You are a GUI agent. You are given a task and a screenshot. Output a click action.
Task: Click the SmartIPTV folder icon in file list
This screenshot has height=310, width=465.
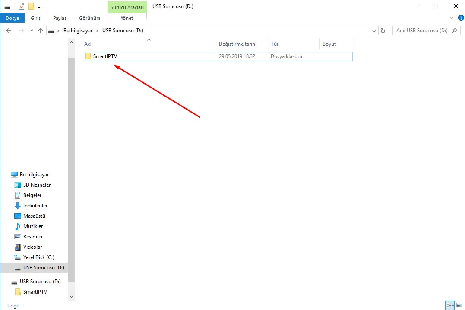pyautogui.click(x=88, y=56)
